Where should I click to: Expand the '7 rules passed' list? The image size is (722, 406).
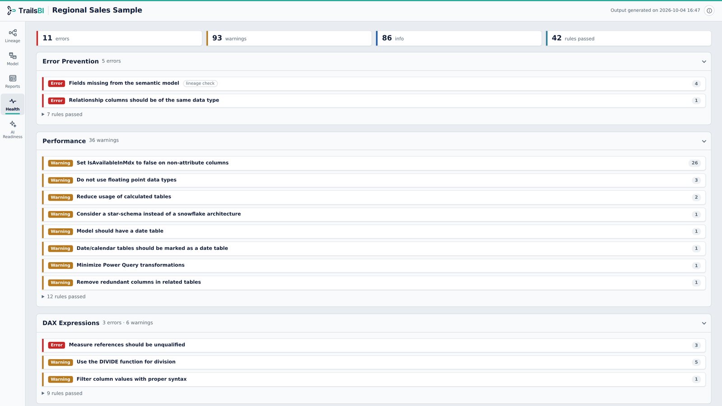click(62, 115)
